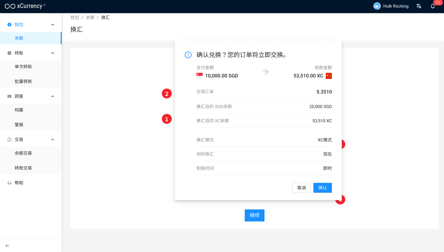Click the 20,000 SGD balance value
444x252 pixels.
tap(321, 107)
